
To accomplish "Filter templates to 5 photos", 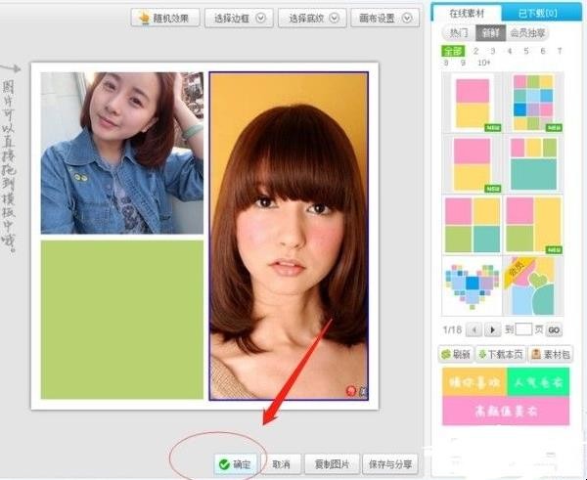I will tap(526, 51).
